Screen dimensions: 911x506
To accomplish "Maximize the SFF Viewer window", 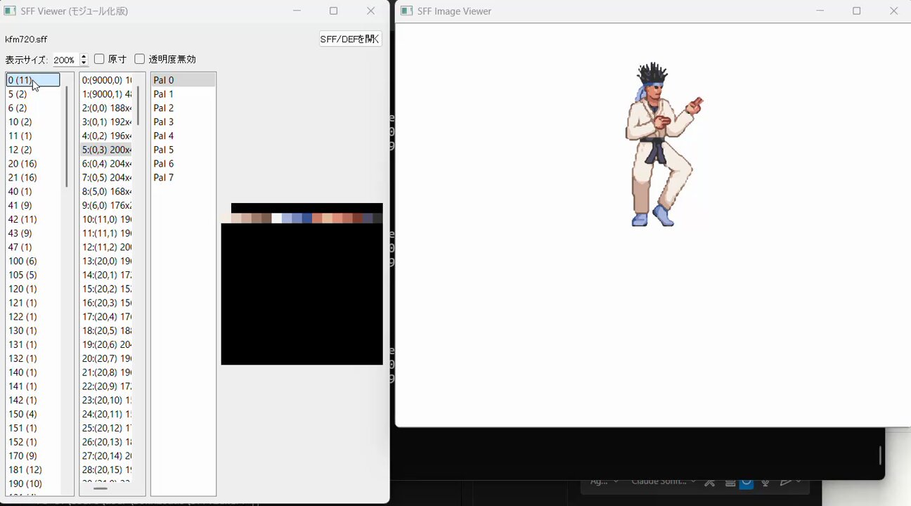I will pyautogui.click(x=334, y=11).
